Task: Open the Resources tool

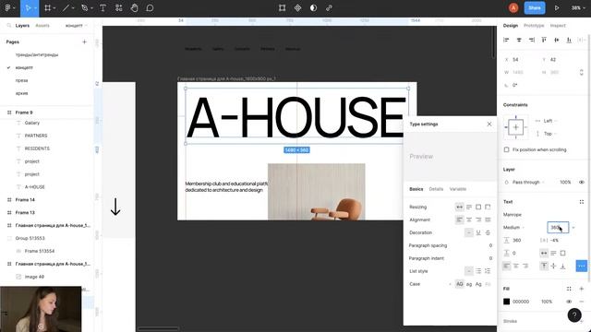Action: pyautogui.click(x=119, y=8)
